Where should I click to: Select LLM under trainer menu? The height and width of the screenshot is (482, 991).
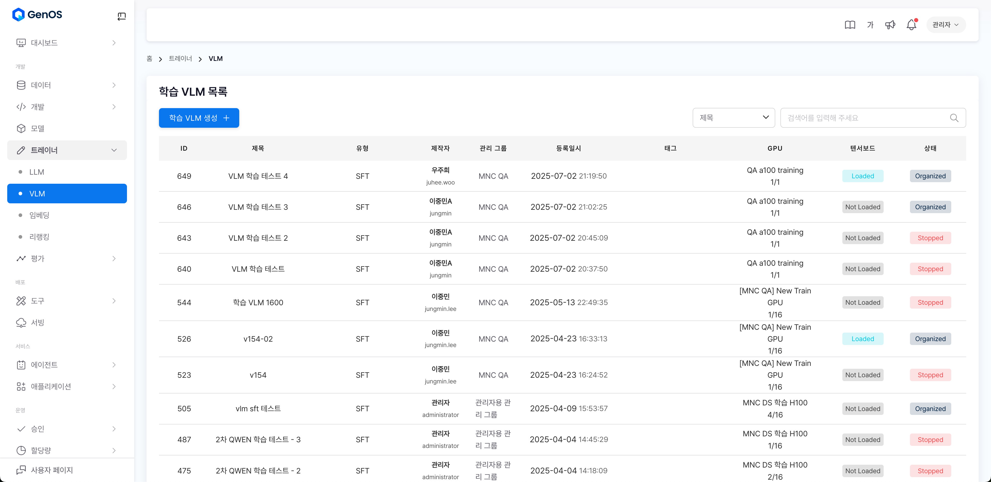pos(37,172)
